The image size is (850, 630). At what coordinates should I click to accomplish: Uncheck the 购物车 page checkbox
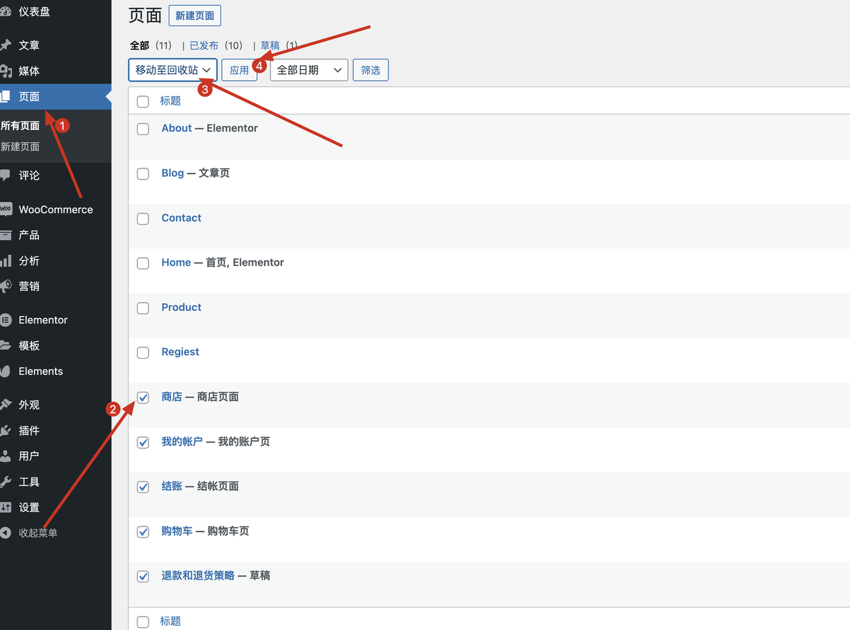pos(143,531)
